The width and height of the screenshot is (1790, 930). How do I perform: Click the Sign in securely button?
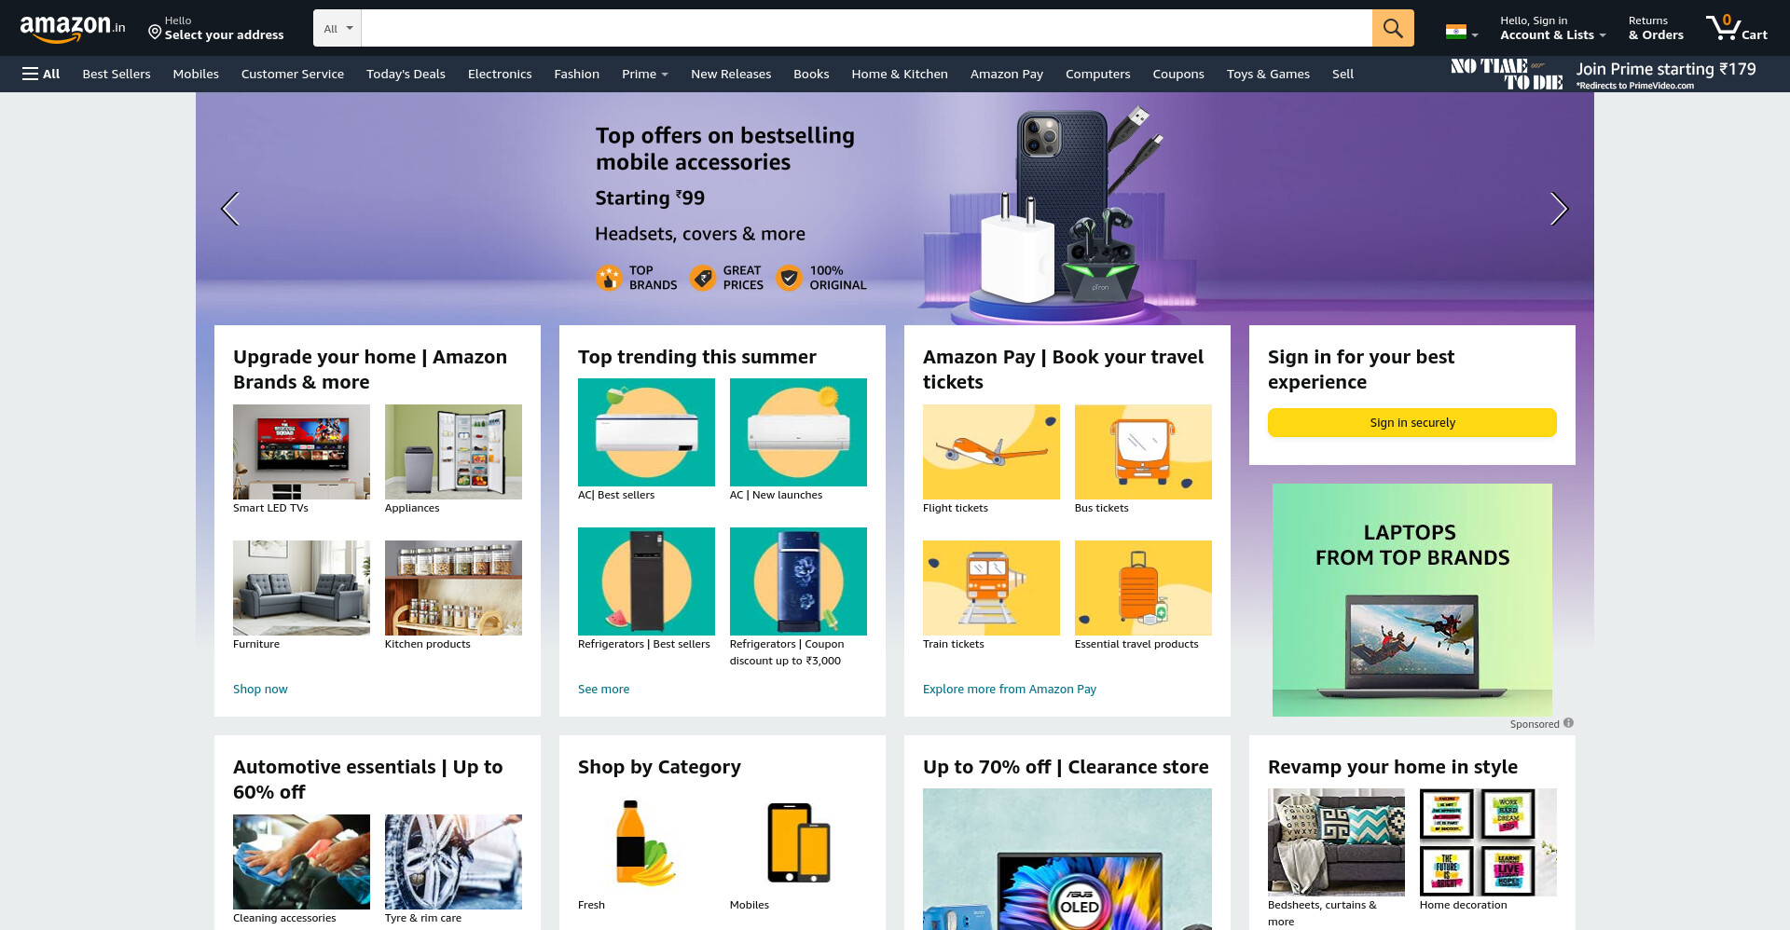pos(1412,422)
